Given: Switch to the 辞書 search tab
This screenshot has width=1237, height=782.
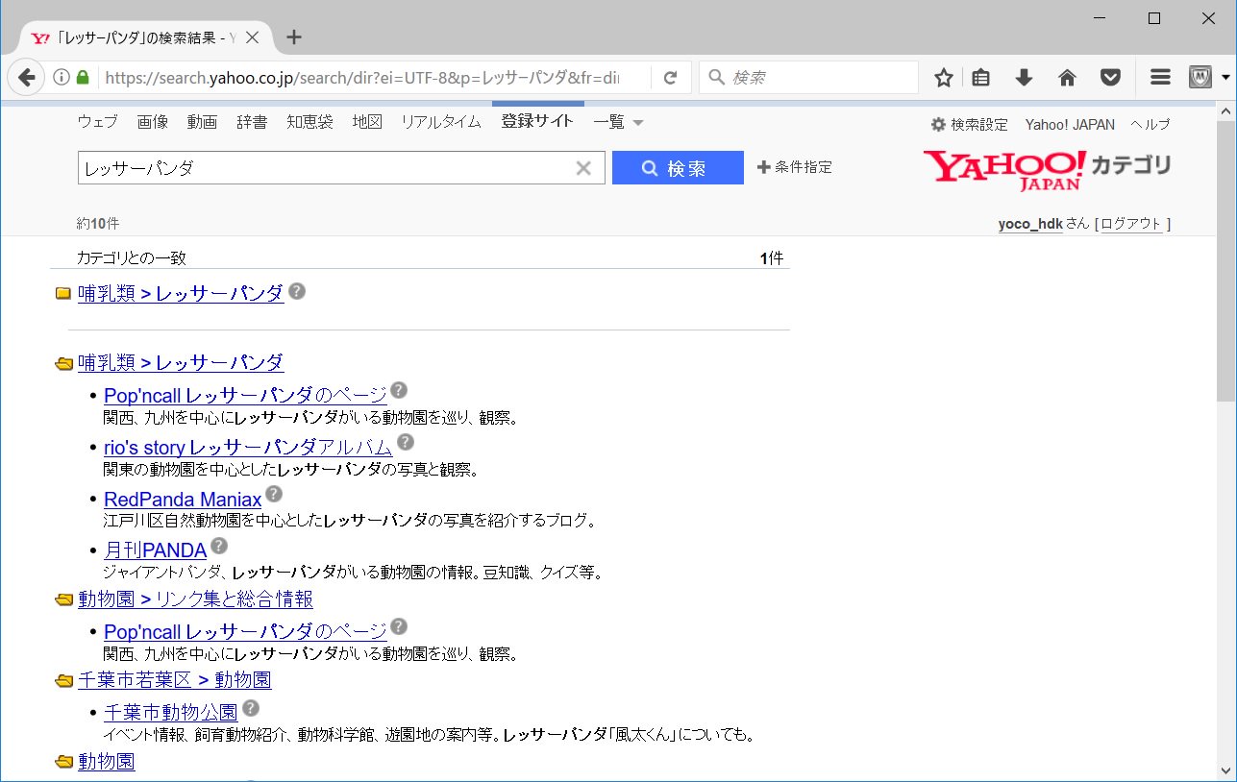Looking at the screenshot, I should [x=252, y=122].
